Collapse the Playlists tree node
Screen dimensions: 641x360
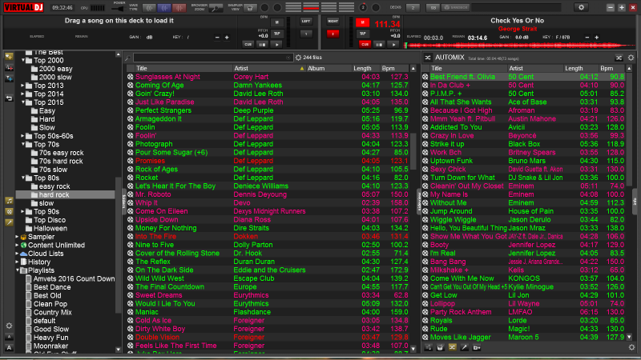pyautogui.click(x=18, y=270)
